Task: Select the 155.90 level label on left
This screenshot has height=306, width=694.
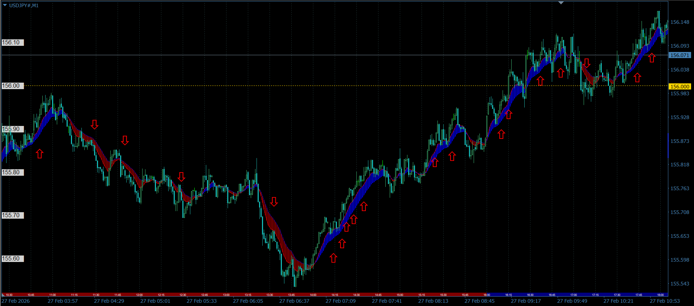Action: point(13,129)
